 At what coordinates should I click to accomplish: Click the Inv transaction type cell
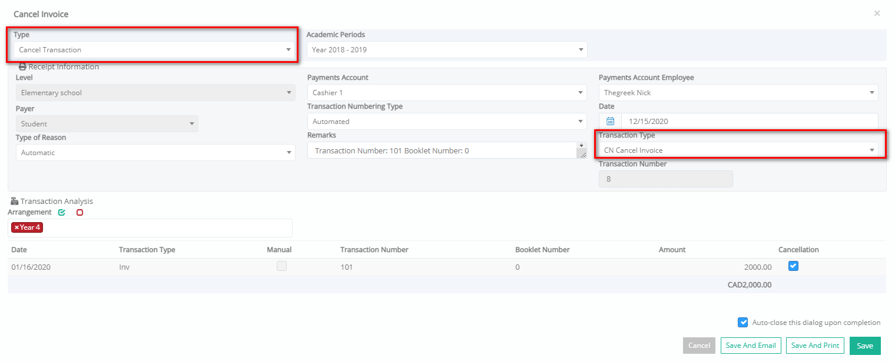click(x=124, y=267)
